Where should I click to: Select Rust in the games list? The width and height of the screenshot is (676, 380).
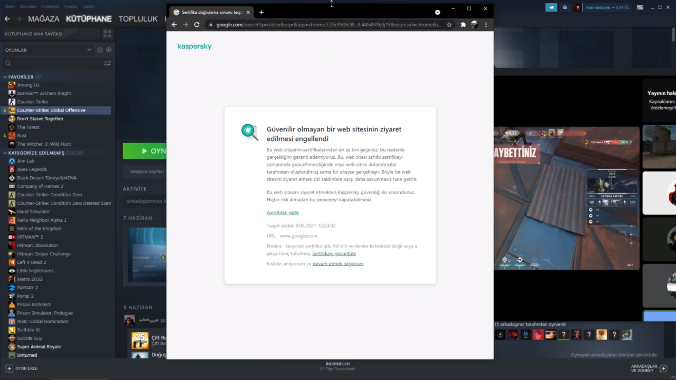pyautogui.click(x=22, y=135)
